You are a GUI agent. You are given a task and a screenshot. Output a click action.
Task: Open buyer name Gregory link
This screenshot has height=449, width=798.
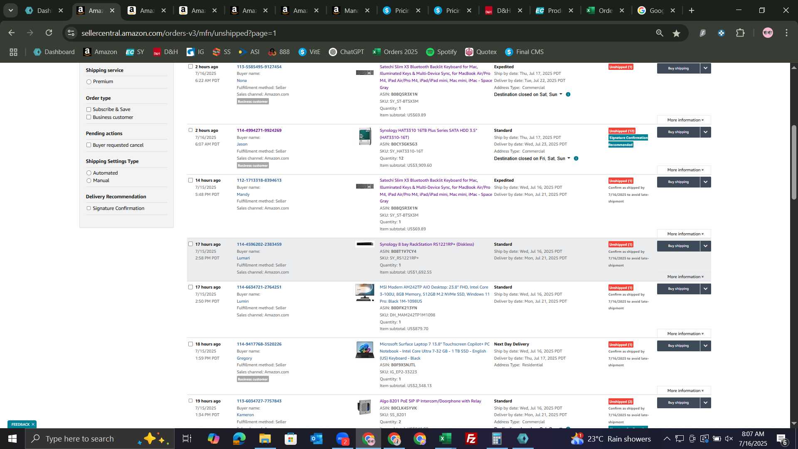click(244, 358)
